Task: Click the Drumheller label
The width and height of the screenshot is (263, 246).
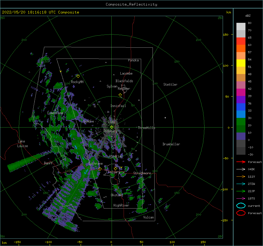Action: 171,144
